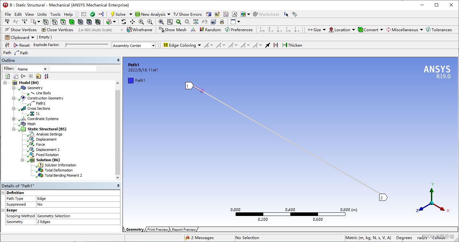Set ISO view via ISO icon

click(196, 22)
